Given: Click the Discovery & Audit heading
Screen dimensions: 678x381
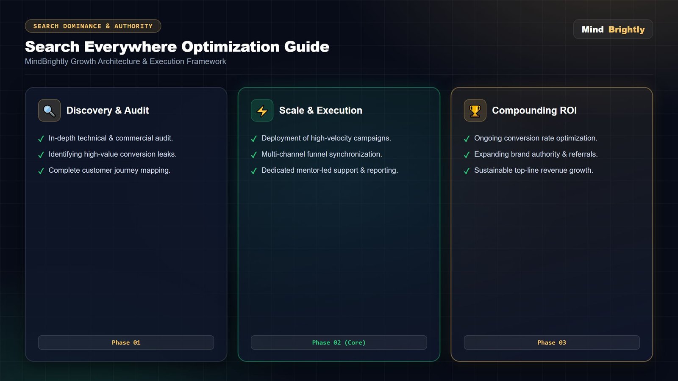Looking at the screenshot, I should point(108,110).
